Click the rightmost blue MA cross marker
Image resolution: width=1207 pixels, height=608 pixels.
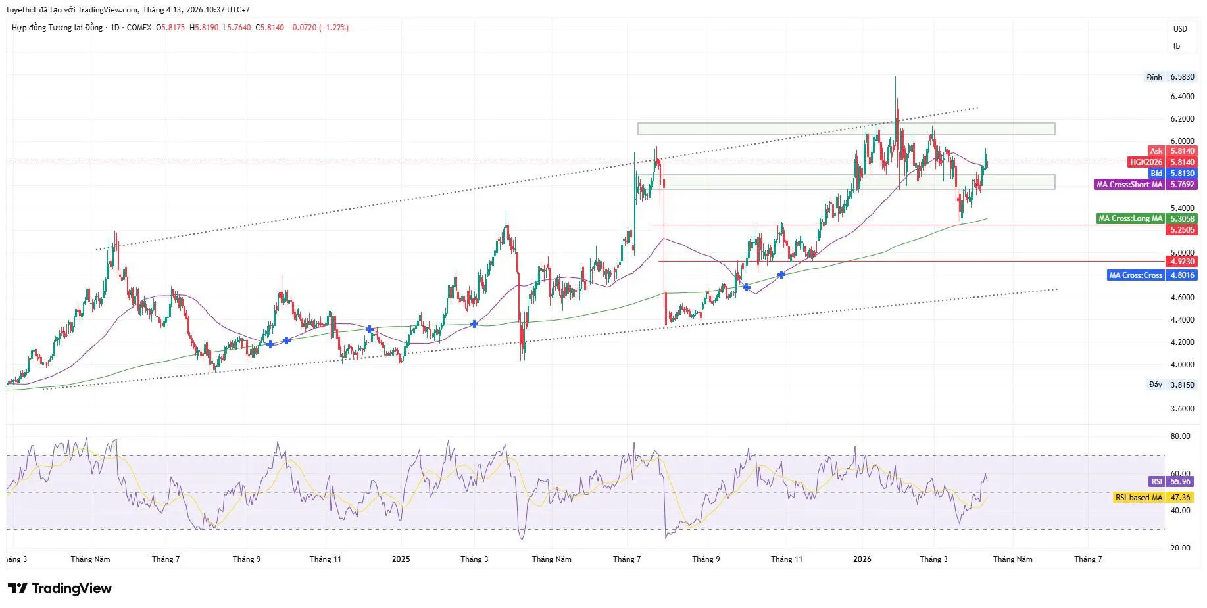(x=781, y=275)
